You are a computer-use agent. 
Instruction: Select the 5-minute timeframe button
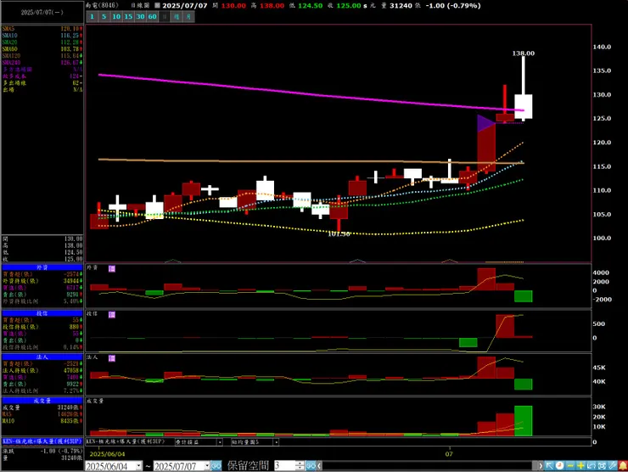[x=104, y=16]
